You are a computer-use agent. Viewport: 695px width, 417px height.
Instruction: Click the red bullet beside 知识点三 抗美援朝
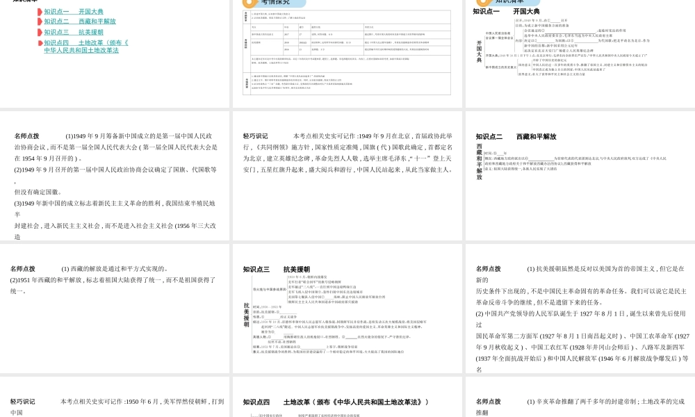click(40, 33)
